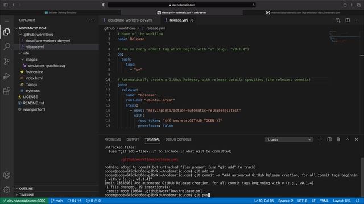364x204 pixels.
Task: Click the Open Changes editor icon
Action: click(x=338, y=20)
